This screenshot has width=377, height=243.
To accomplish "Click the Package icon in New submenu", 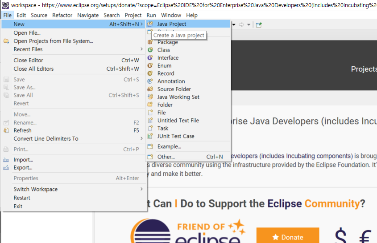I will pos(150,42).
